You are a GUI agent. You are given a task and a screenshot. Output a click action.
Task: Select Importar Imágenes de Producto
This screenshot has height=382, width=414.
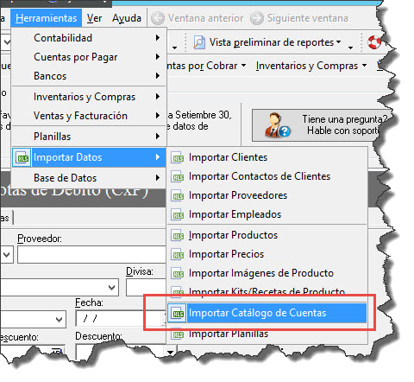click(267, 273)
